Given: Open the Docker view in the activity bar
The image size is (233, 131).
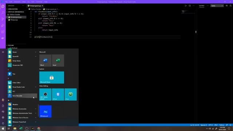Looking at the screenshot, I should coord(3,38).
